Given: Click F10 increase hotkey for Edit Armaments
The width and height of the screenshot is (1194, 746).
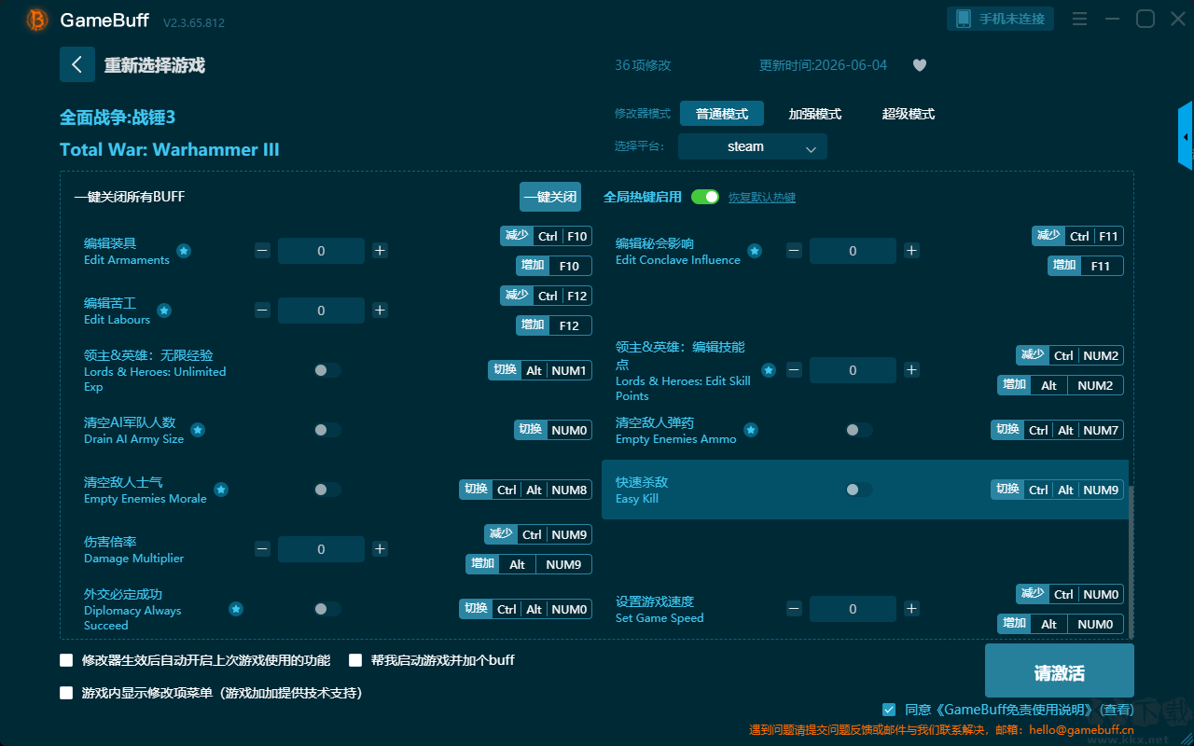Looking at the screenshot, I should (x=554, y=266).
